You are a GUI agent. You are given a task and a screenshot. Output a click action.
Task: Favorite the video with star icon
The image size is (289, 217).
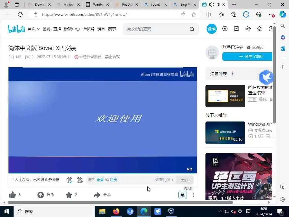(69, 195)
